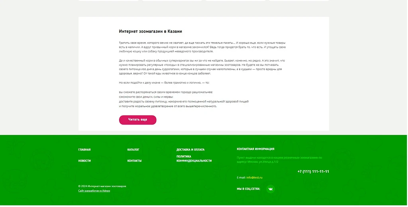Follow the Сайт разработан в Adepo link
This screenshot has height=207, width=408.
tap(94, 191)
